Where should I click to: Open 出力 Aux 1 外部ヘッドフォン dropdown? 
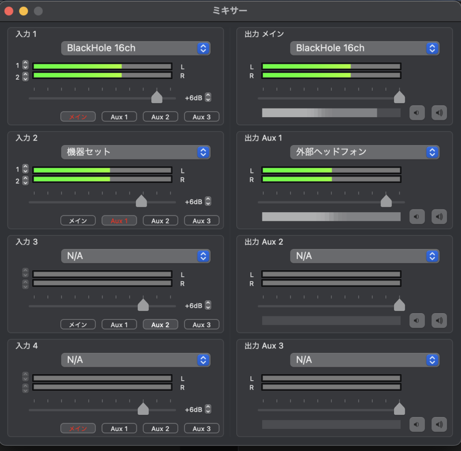pyautogui.click(x=365, y=152)
